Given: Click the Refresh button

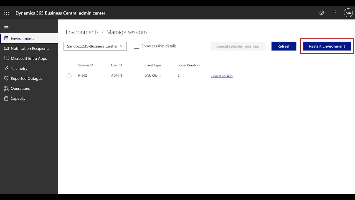Looking at the screenshot, I should tap(284, 46).
